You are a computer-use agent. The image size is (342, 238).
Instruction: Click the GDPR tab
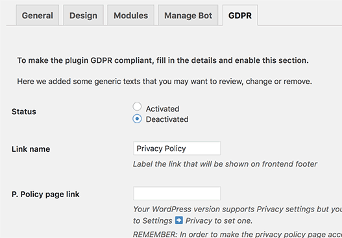pyautogui.click(x=240, y=16)
